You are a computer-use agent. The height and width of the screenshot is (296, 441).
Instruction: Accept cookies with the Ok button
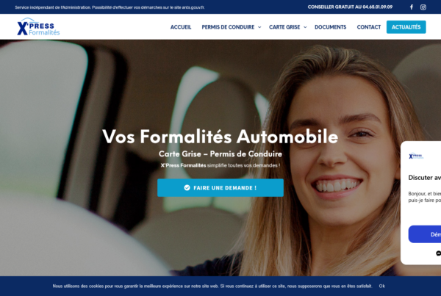point(381,286)
